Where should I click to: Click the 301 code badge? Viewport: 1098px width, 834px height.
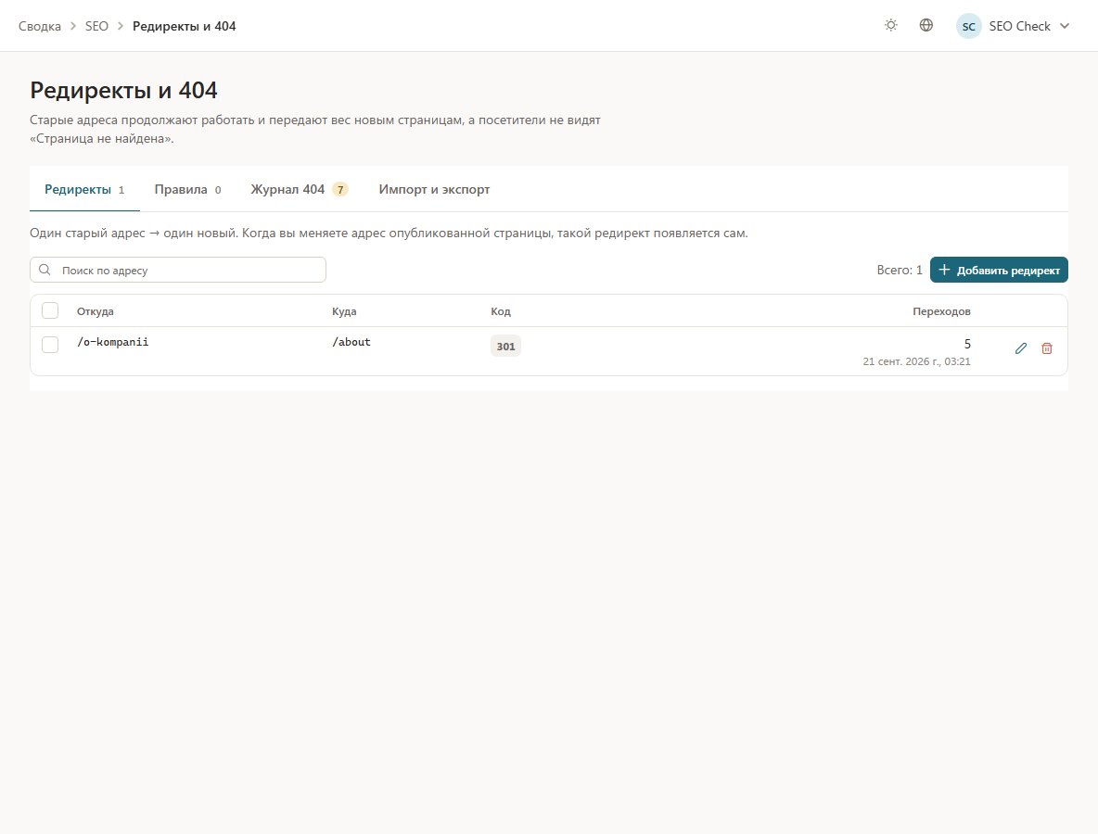pyautogui.click(x=505, y=347)
